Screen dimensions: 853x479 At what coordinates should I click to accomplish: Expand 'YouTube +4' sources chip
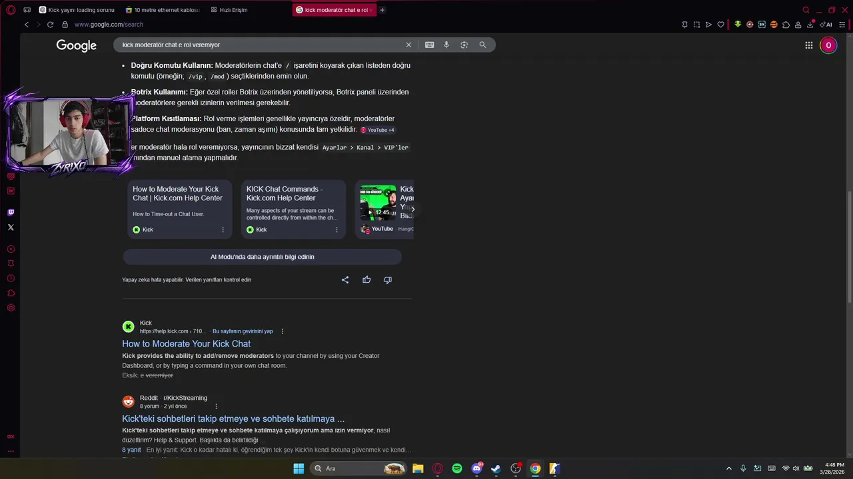[377, 130]
